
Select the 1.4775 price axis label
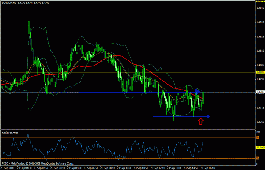[260, 107]
